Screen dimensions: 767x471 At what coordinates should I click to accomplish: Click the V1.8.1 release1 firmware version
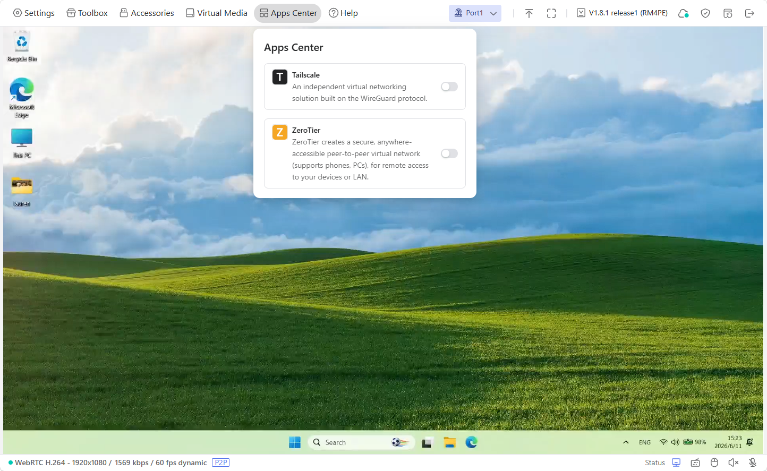click(622, 13)
